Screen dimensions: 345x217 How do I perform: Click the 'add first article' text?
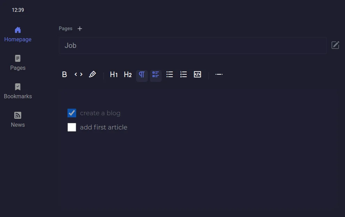coord(104,127)
